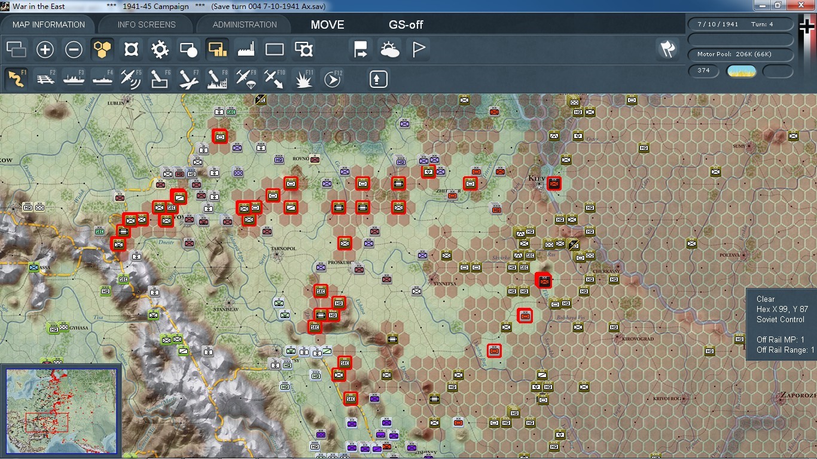817x459 pixels.
Task: Click the F12 arrow-circle mode icon
Action: pyautogui.click(x=332, y=79)
